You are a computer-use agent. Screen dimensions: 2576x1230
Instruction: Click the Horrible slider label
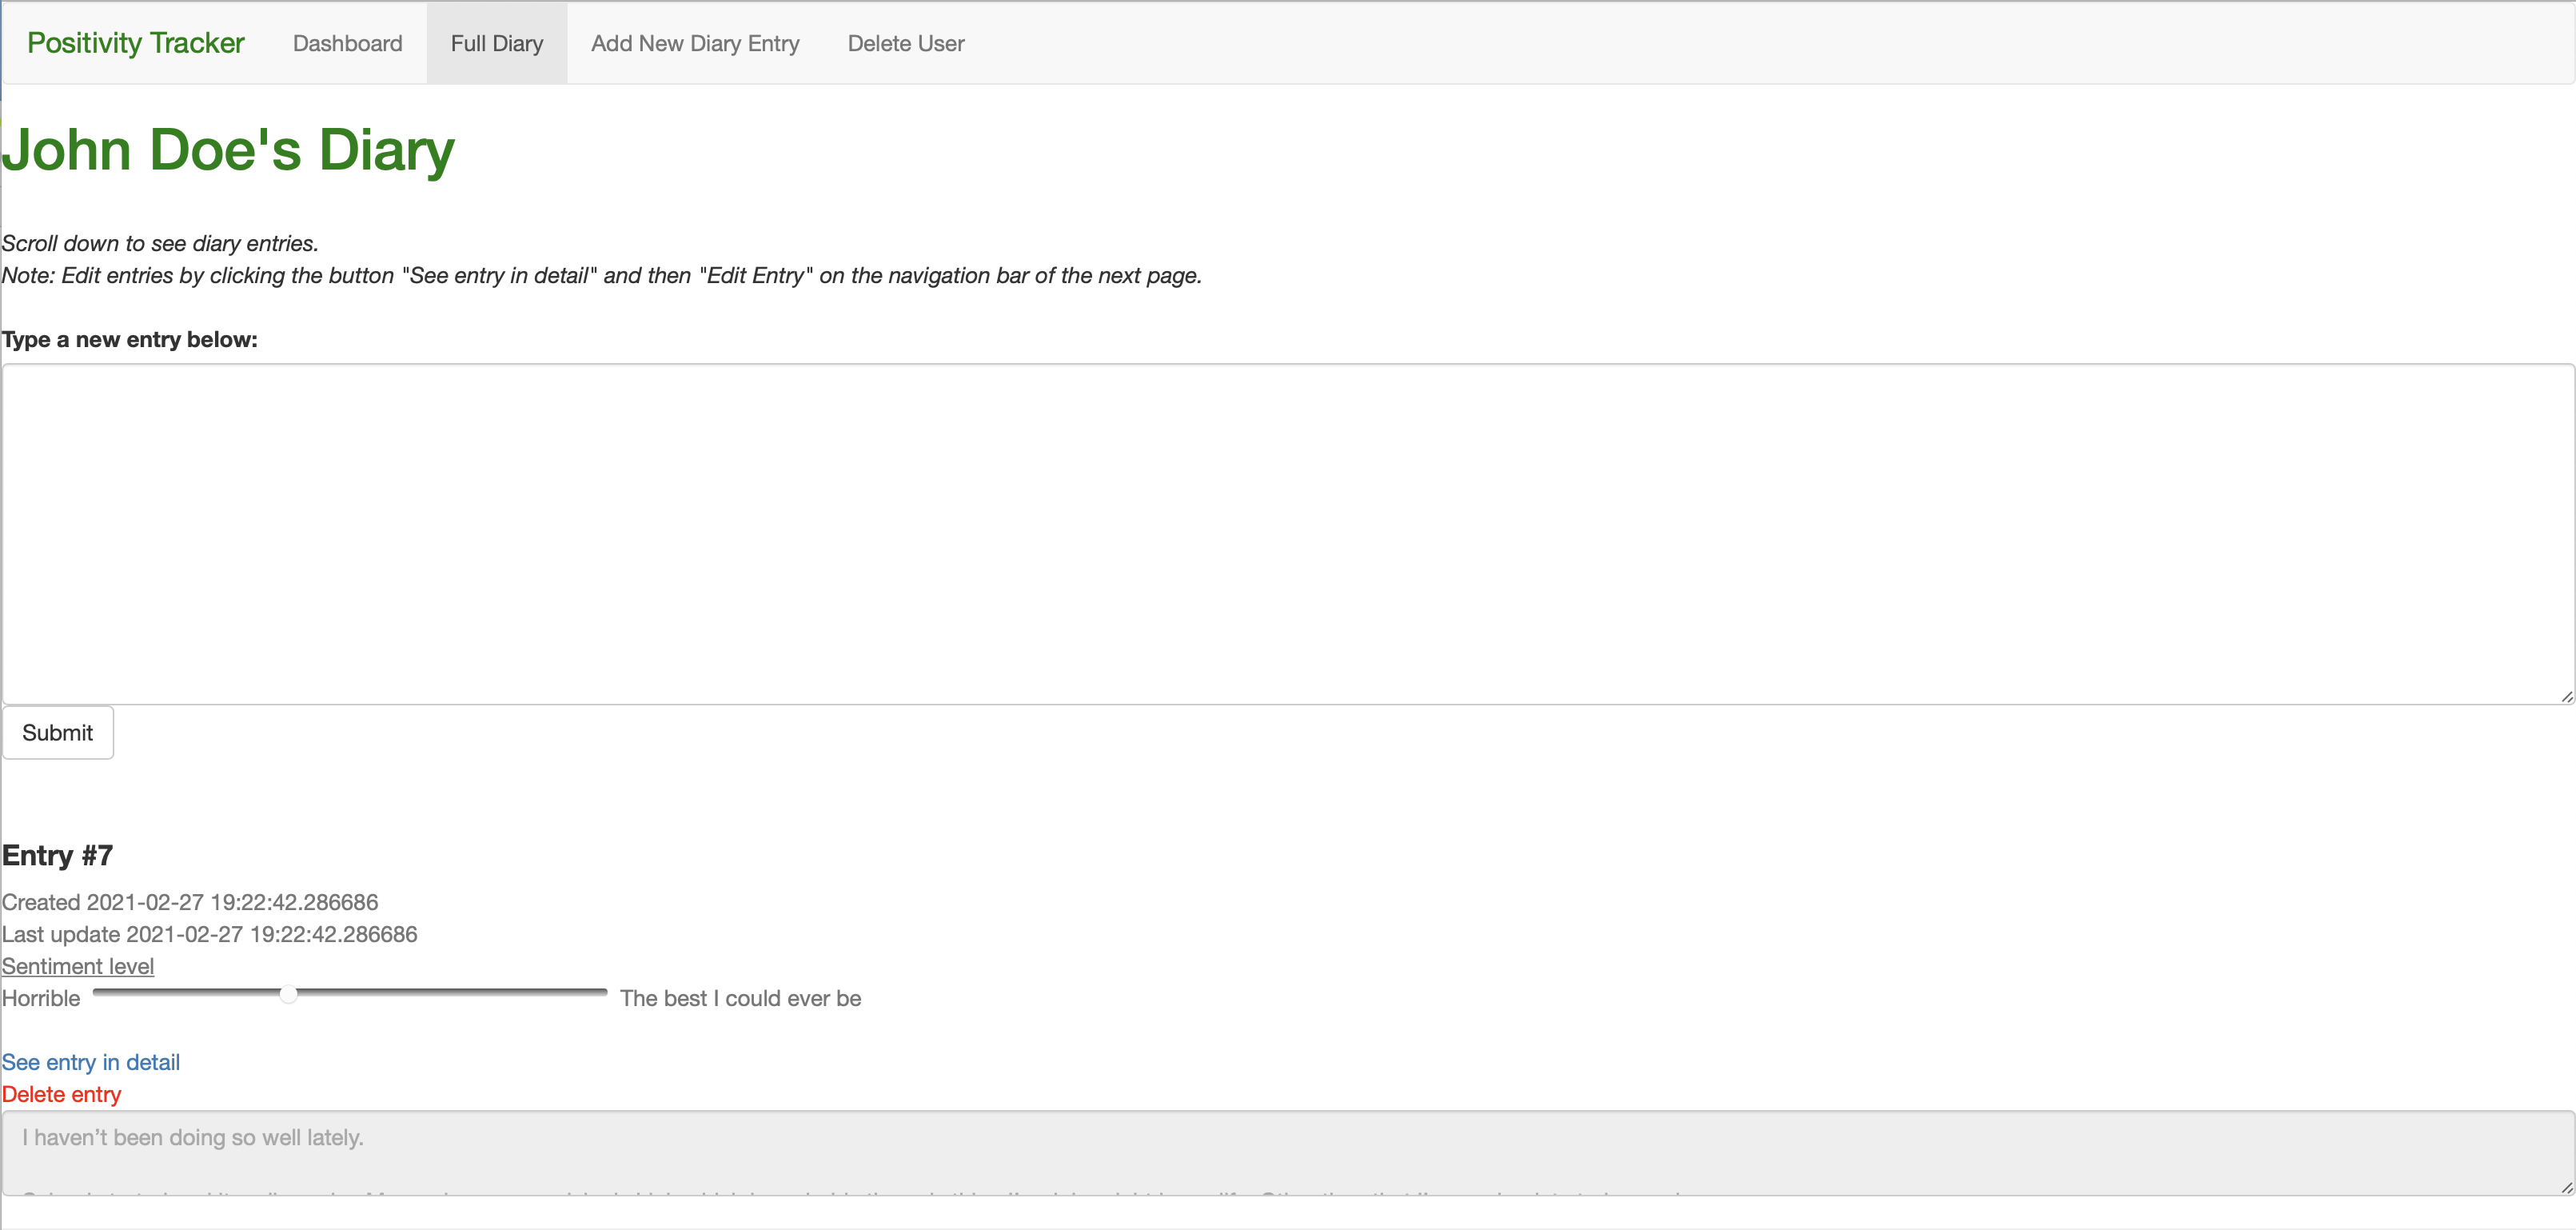41,998
